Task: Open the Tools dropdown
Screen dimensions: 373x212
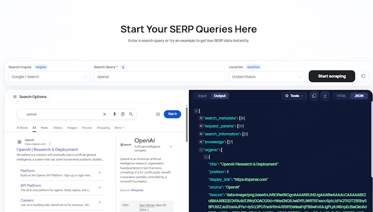Action: (x=294, y=96)
